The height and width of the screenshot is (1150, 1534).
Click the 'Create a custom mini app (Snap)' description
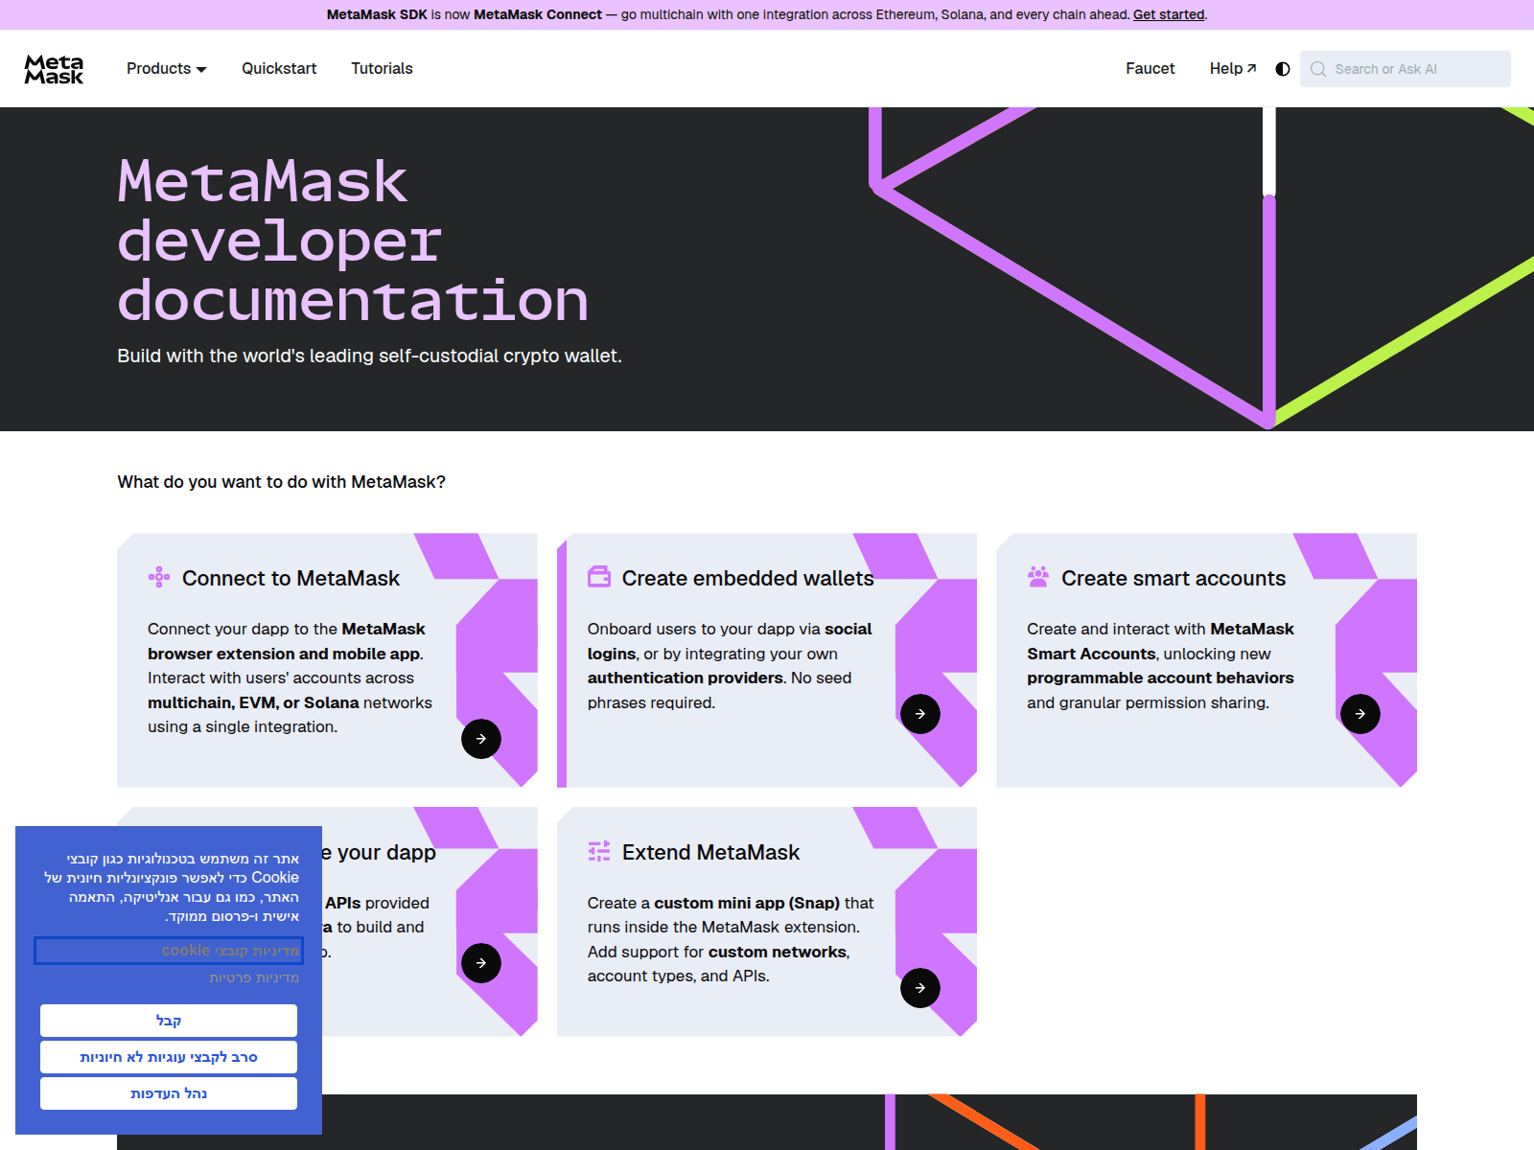click(x=731, y=939)
